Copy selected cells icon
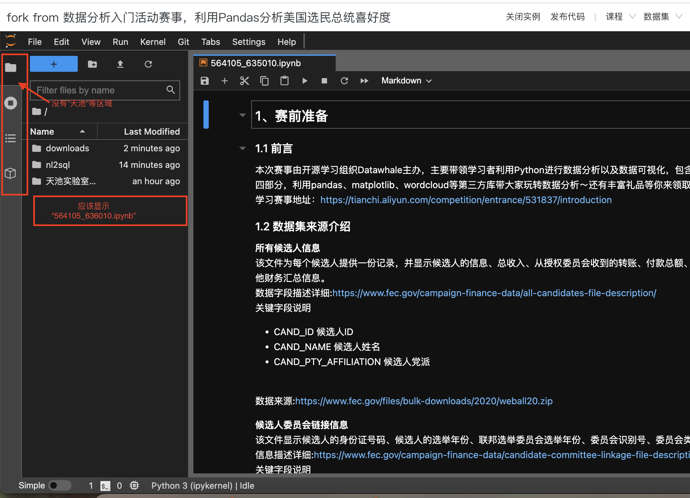The width and height of the screenshot is (690, 498). [x=265, y=81]
